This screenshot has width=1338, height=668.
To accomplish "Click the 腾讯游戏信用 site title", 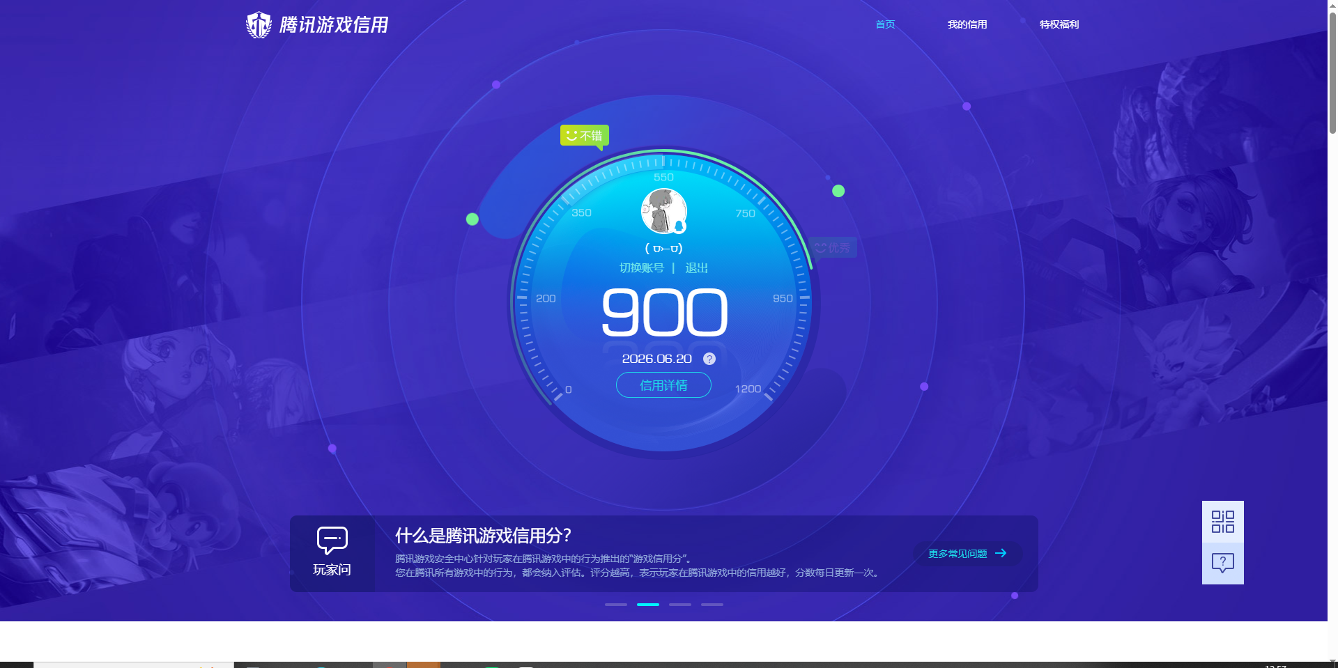I will coord(334,25).
